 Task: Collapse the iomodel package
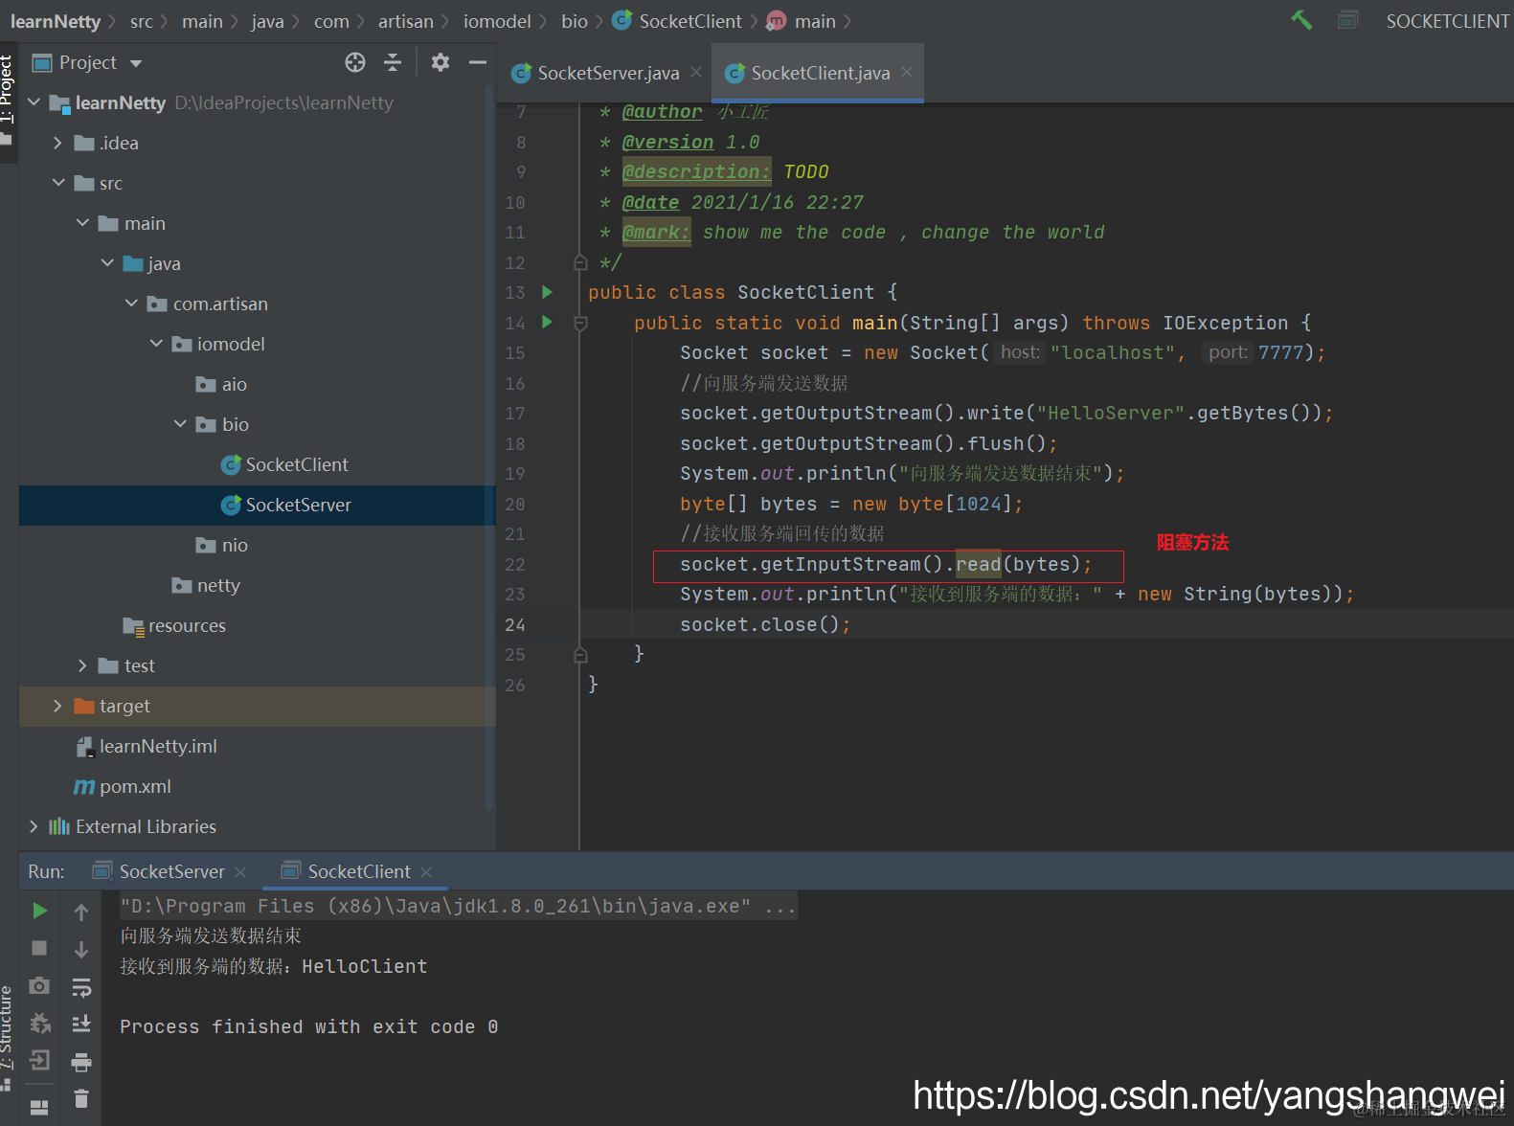[156, 343]
